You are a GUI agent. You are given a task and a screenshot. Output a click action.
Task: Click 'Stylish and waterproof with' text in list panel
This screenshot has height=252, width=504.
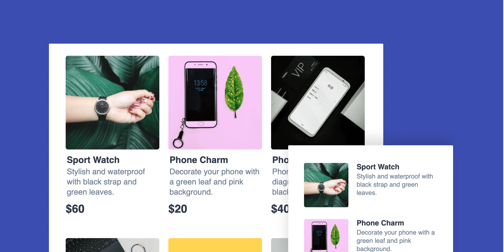pyautogui.click(x=395, y=176)
